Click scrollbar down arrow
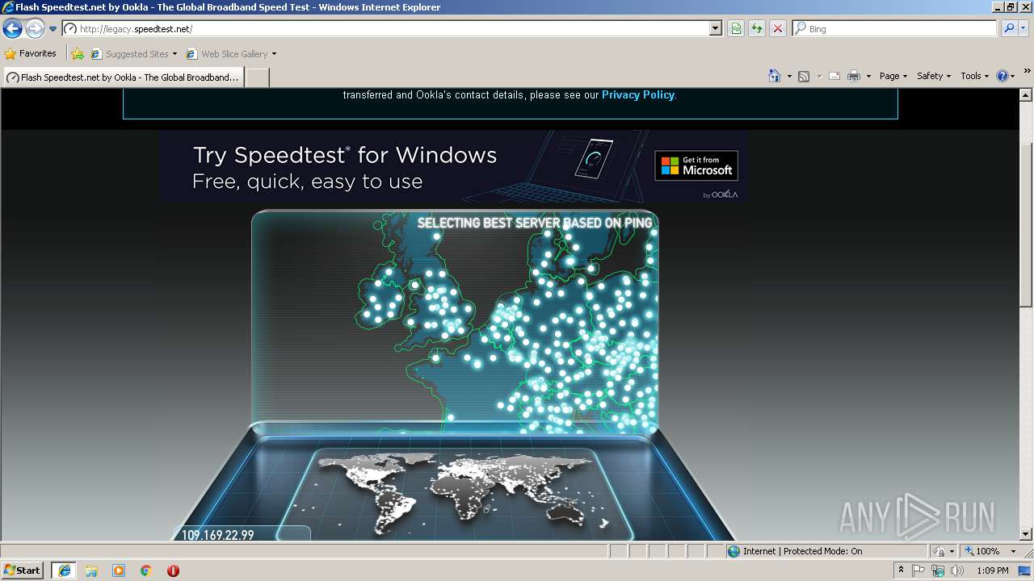This screenshot has width=1034, height=581. (x=1026, y=533)
